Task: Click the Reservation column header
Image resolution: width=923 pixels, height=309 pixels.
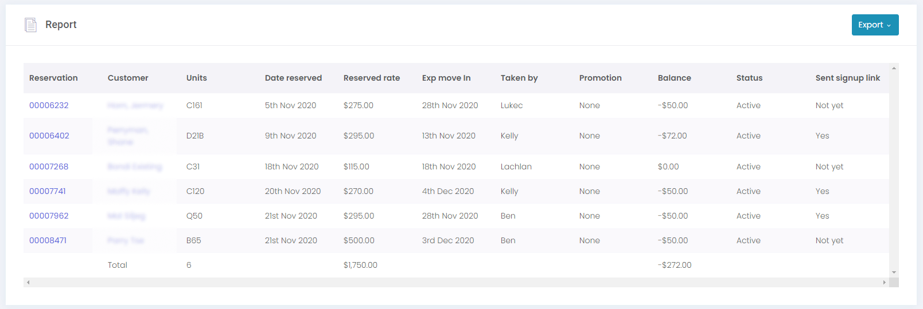Action: click(x=53, y=78)
